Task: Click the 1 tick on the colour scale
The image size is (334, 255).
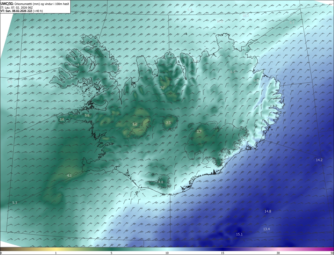Action: (x=56, y=253)
